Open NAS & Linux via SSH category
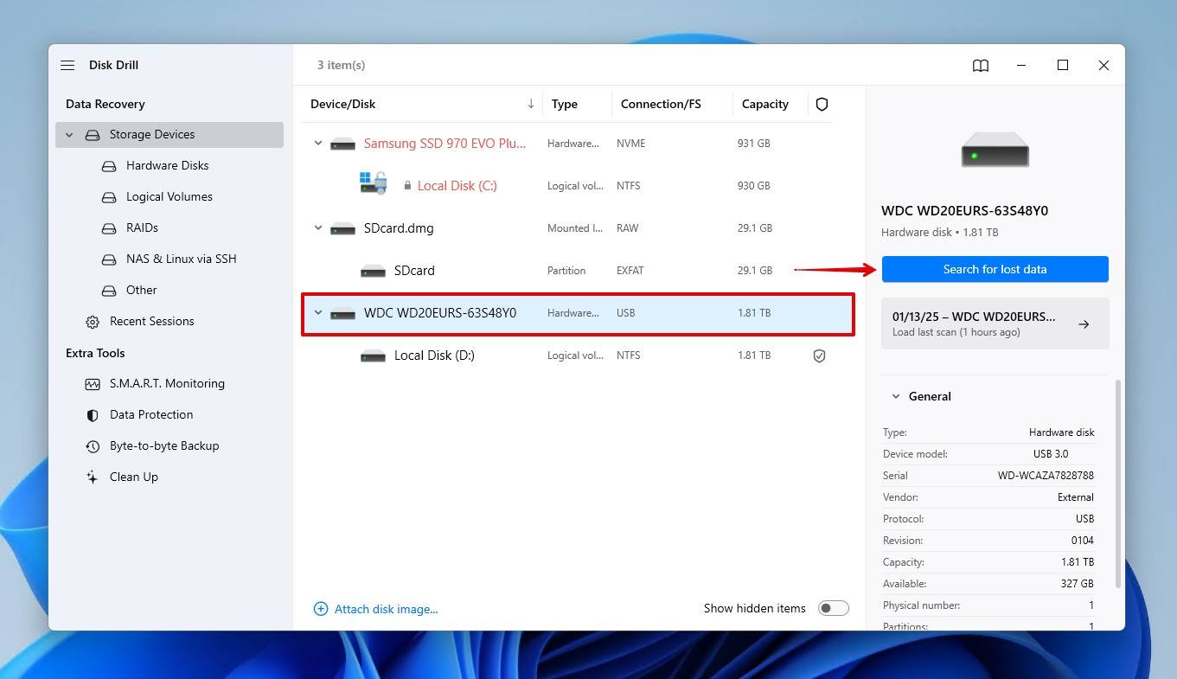Screen dimensions: 1177x679 [x=181, y=259]
